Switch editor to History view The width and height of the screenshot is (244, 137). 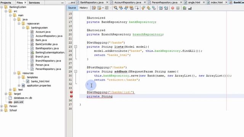[83, 8]
